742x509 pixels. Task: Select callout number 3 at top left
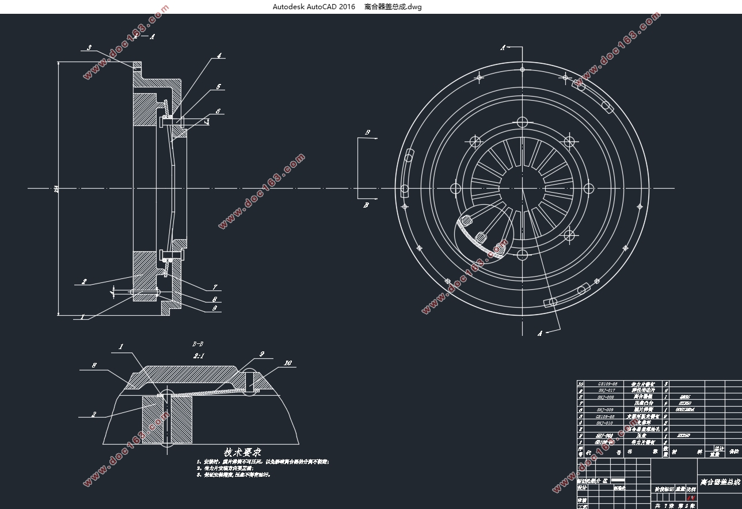[89, 48]
